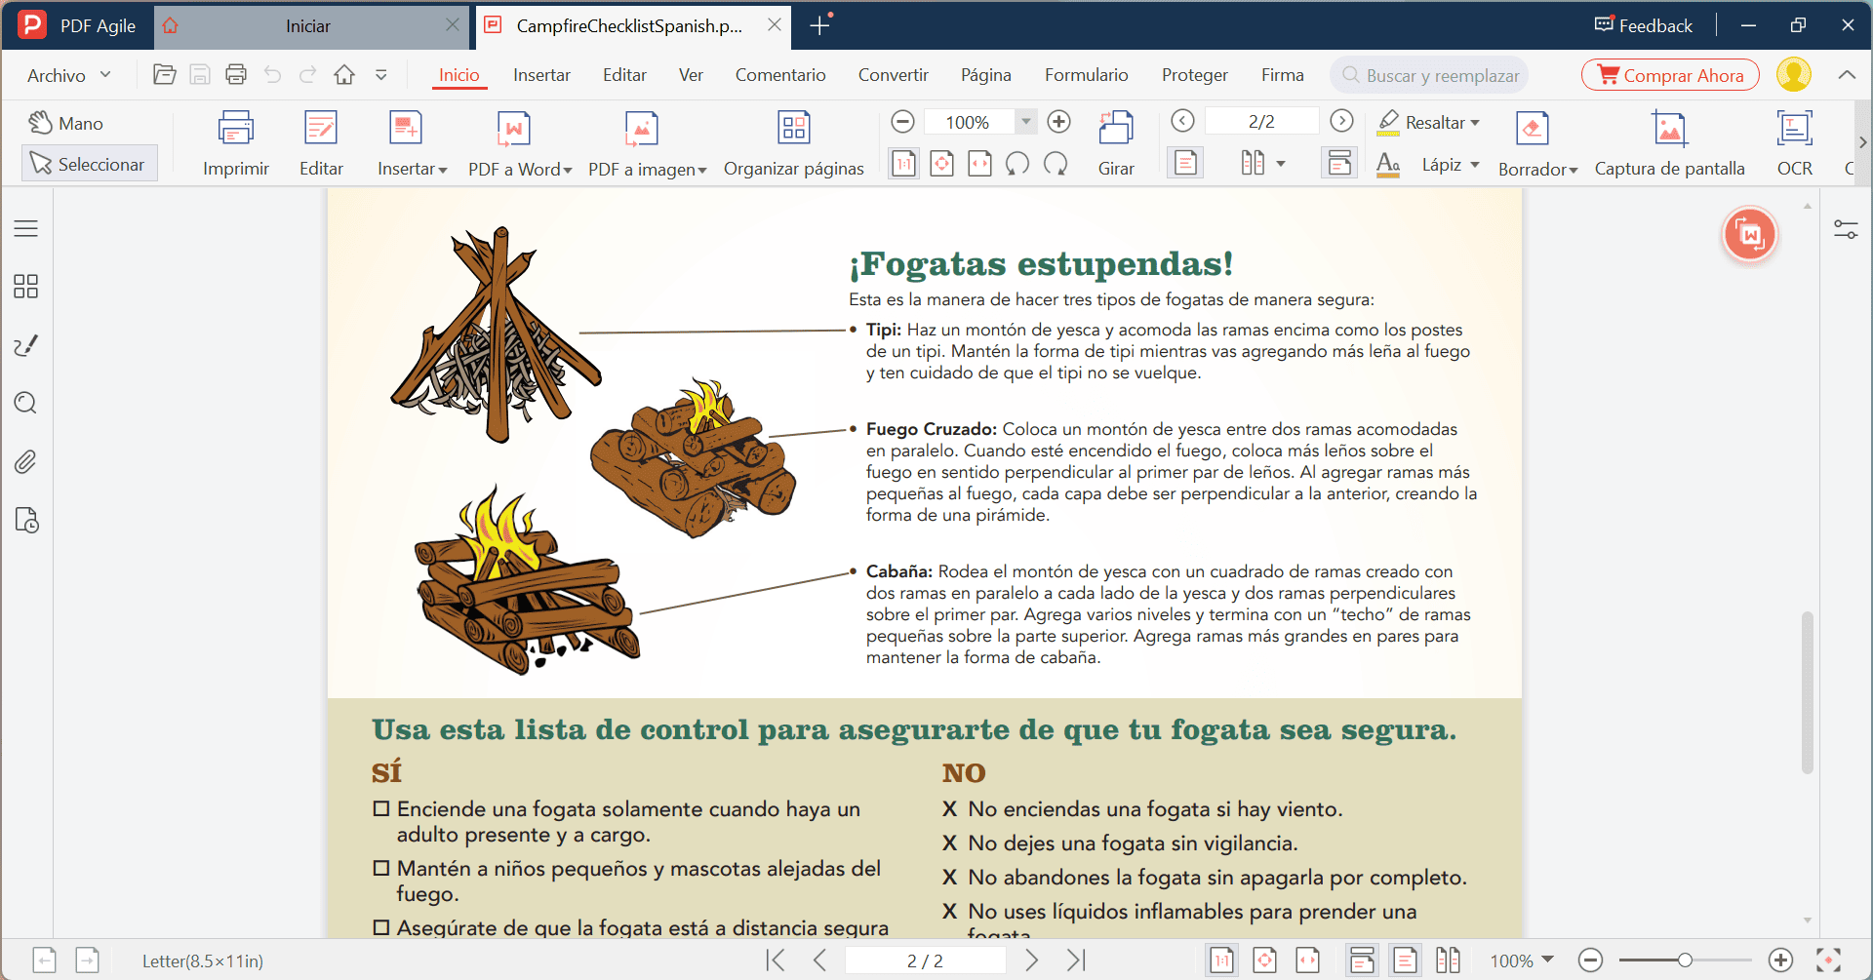Activate the Seleccionar button
This screenshot has width=1873, height=980.
pyautogui.click(x=89, y=163)
